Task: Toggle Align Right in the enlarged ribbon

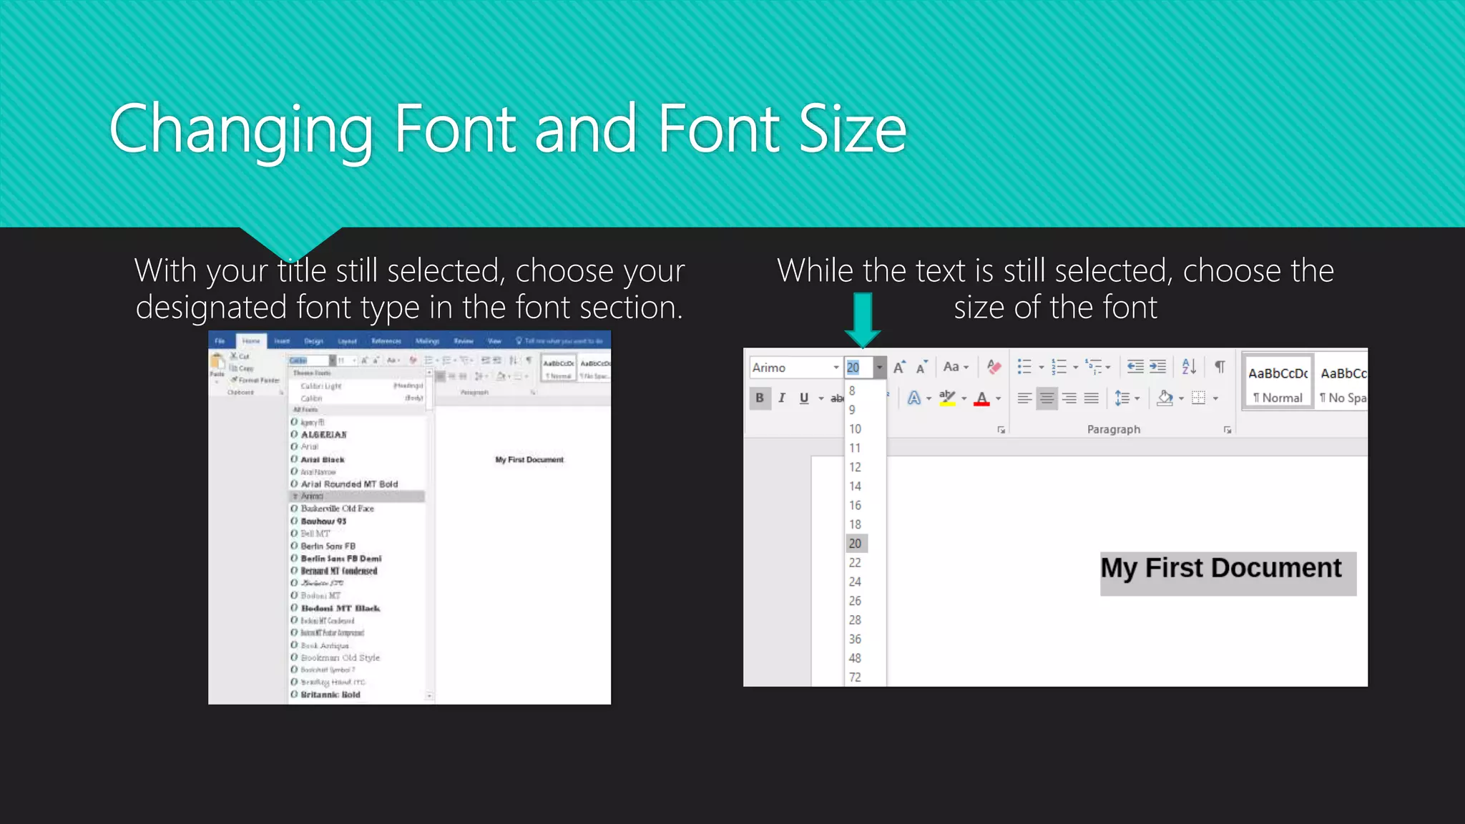Action: pyautogui.click(x=1069, y=398)
